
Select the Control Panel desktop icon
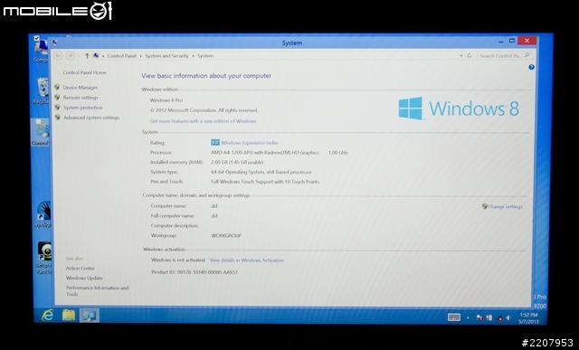[40, 133]
